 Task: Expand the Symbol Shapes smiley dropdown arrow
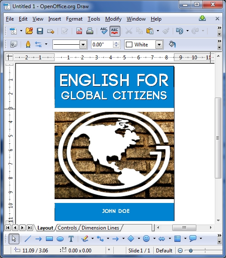click(154, 238)
